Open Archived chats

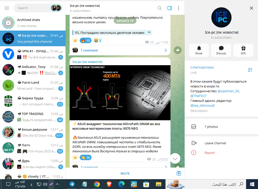(33, 23)
